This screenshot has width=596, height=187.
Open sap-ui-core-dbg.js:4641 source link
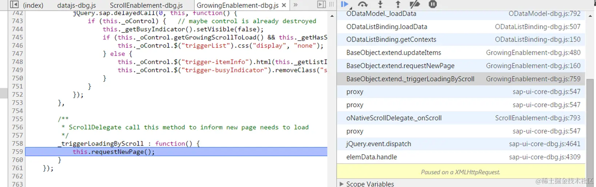point(544,144)
